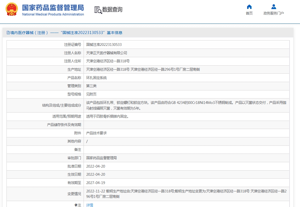Screen dimensions: 300x207
Task: Click the document icon before 境内医疗器械
Action: (8, 33)
